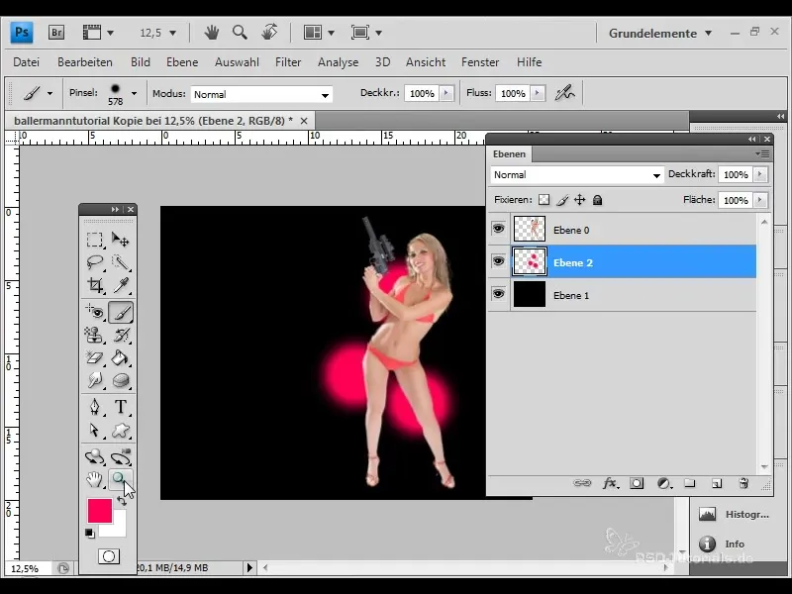Image resolution: width=792 pixels, height=594 pixels.
Task: Toggle Quick Mask mode
Action: tap(109, 556)
